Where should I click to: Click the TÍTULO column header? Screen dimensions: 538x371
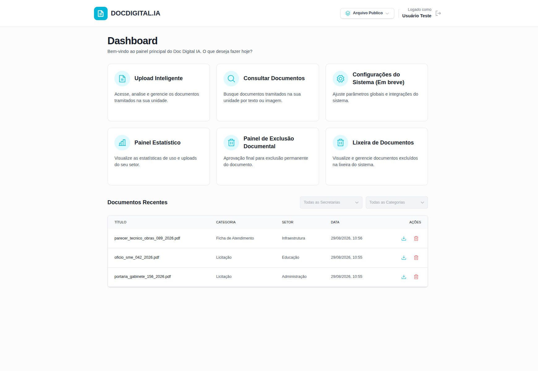(x=120, y=222)
